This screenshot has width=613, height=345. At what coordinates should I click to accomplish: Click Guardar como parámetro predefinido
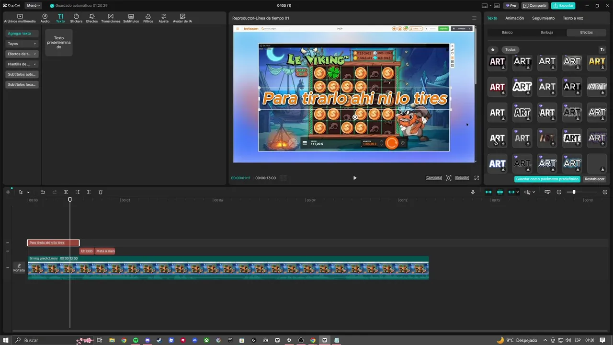pos(547,179)
